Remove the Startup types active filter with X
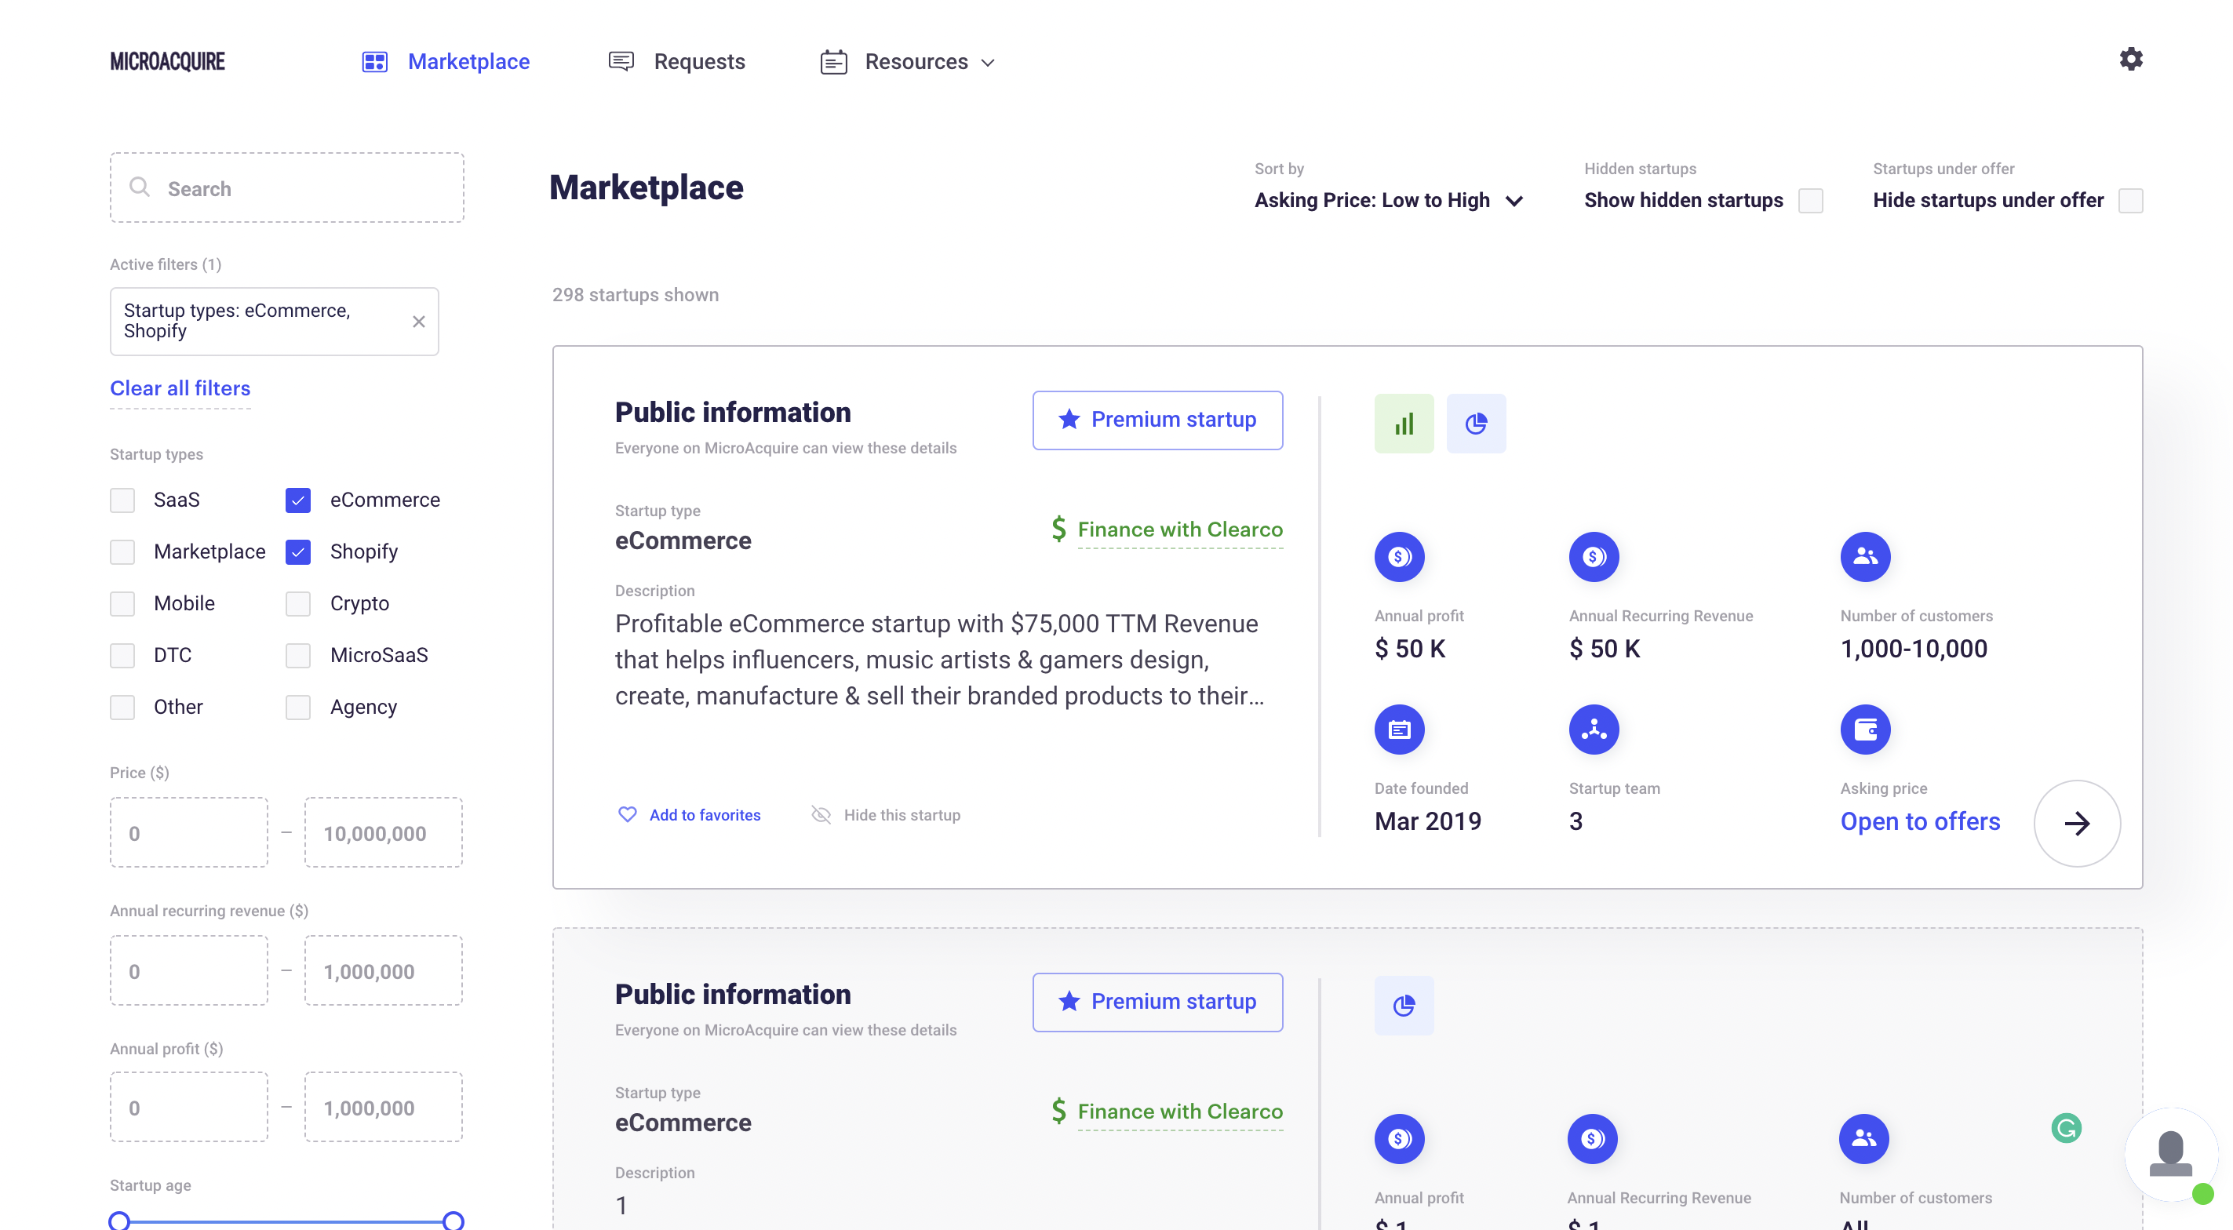2233x1230 pixels. tap(419, 322)
